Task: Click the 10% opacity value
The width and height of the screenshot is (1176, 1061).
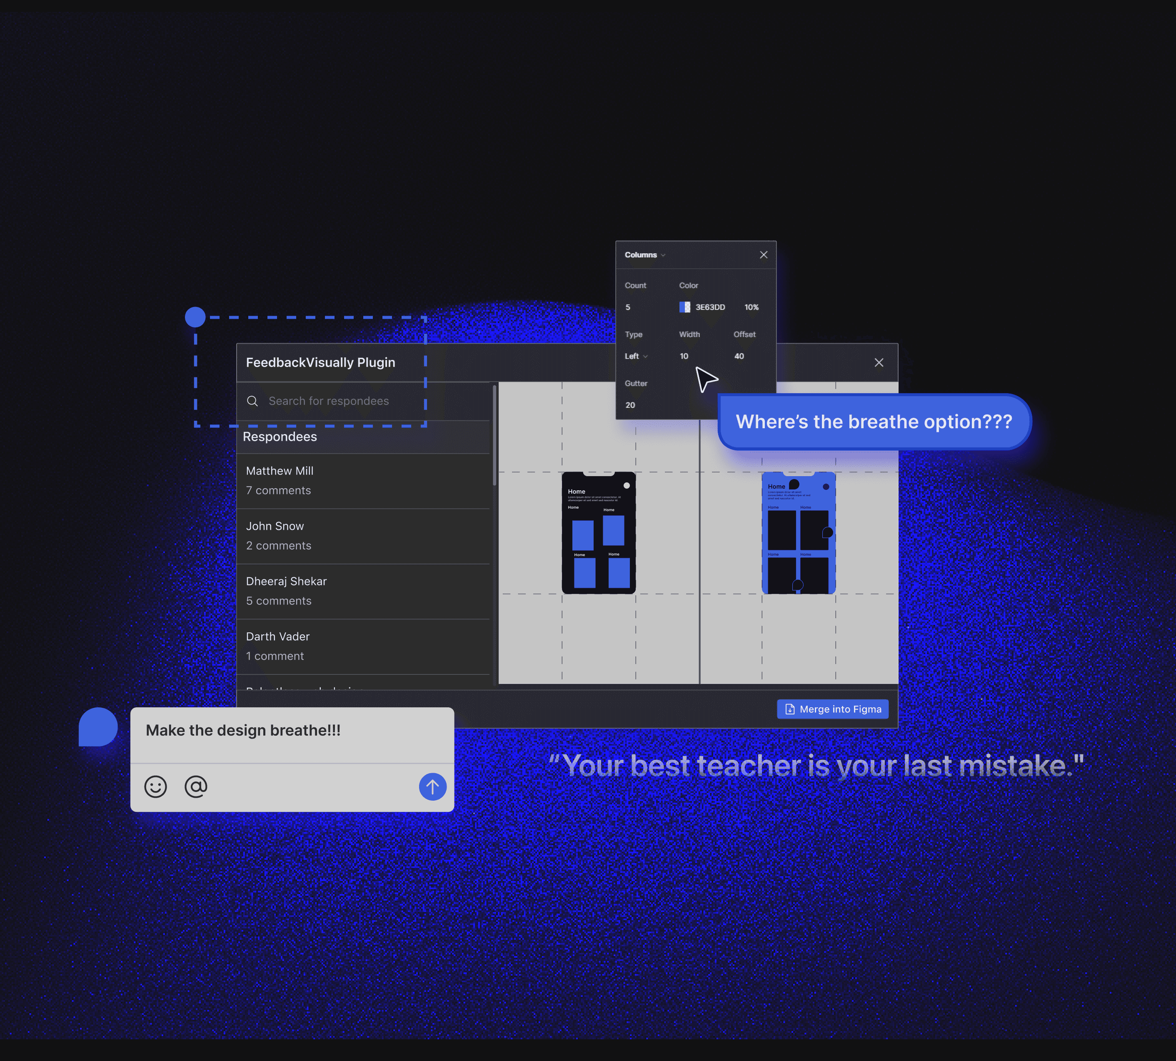Action: (x=752, y=307)
